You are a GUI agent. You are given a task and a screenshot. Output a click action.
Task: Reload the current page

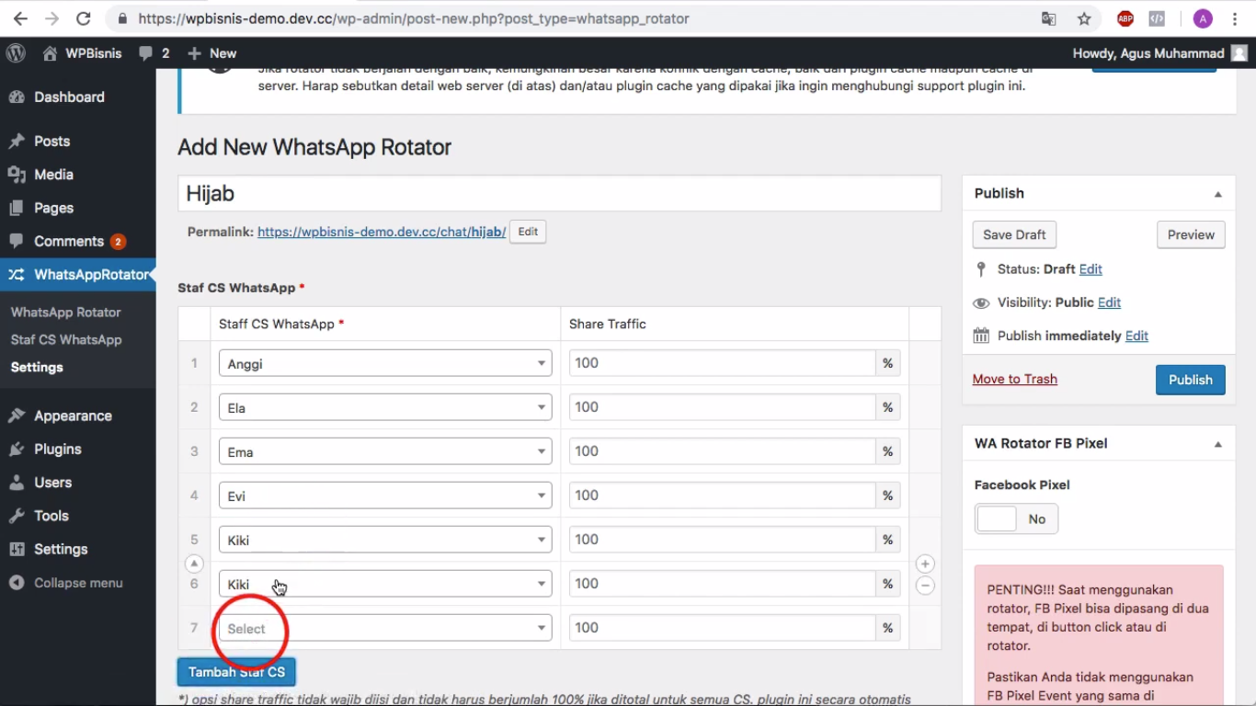(84, 18)
